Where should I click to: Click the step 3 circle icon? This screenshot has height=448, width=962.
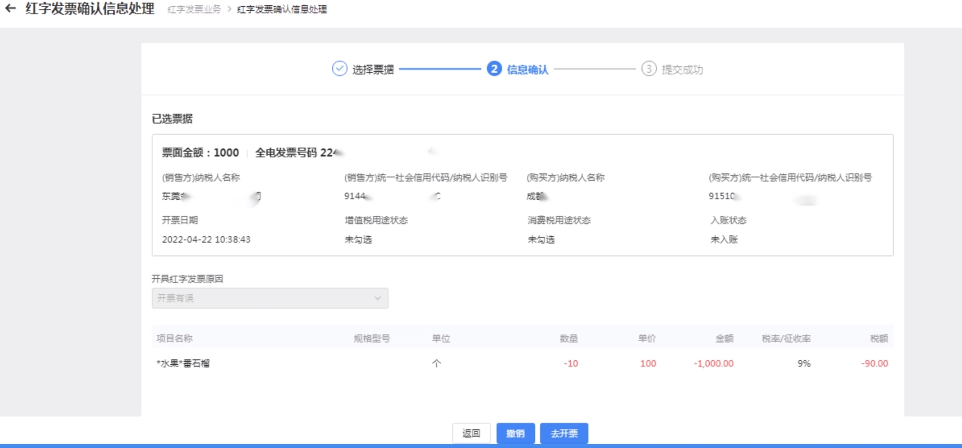click(x=649, y=69)
